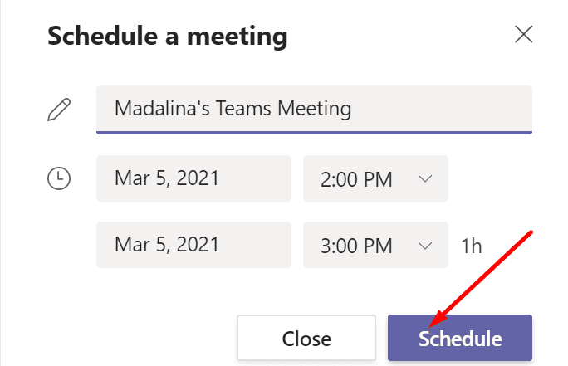Select the start date field showing Mar 5, 2021
The width and height of the screenshot is (568, 366).
click(x=193, y=178)
